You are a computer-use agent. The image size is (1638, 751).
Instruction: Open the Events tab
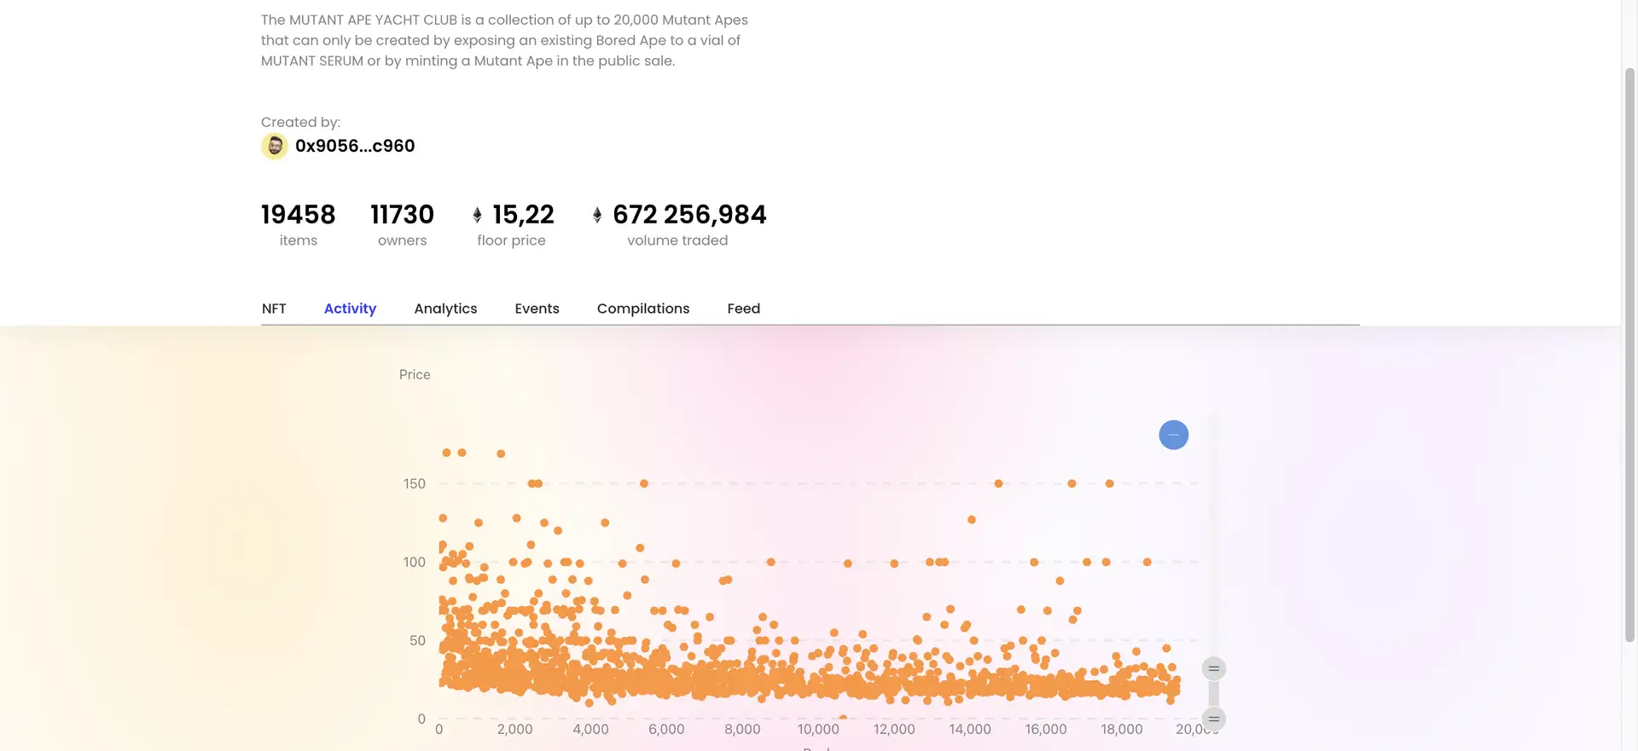coord(537,309)
